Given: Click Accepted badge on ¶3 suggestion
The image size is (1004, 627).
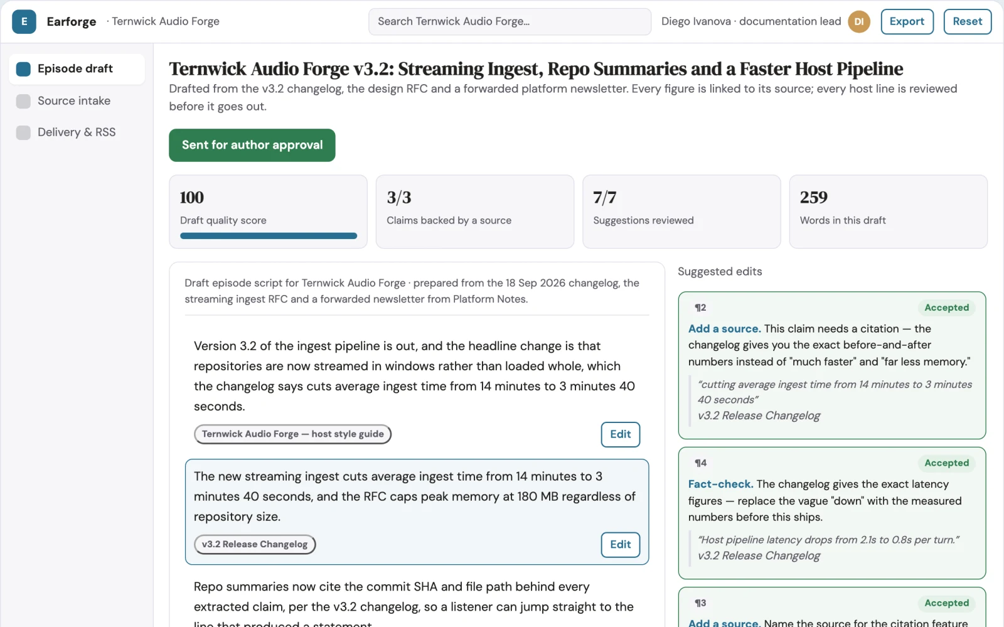Looking at the screenshot, I should tap(946, 603).
